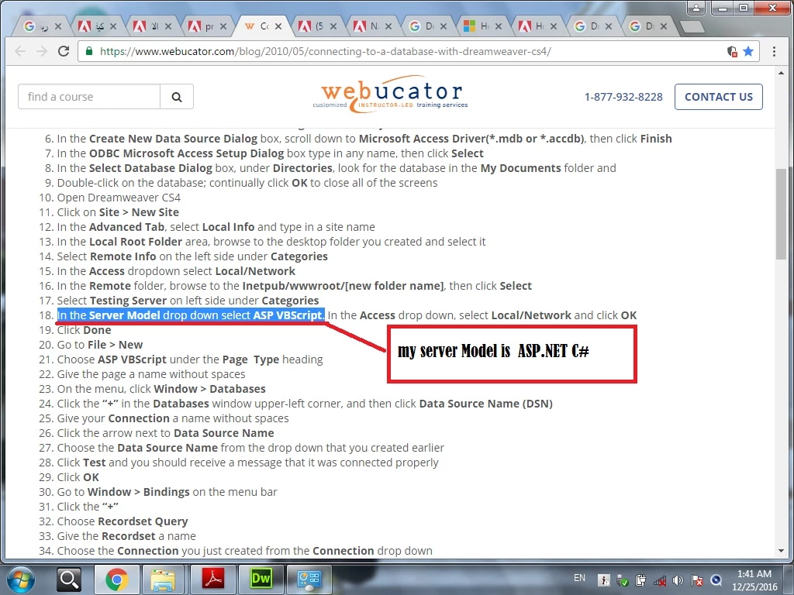
Task: Open Adobe Acrobat from taskbar
Action: coord(212,580)
